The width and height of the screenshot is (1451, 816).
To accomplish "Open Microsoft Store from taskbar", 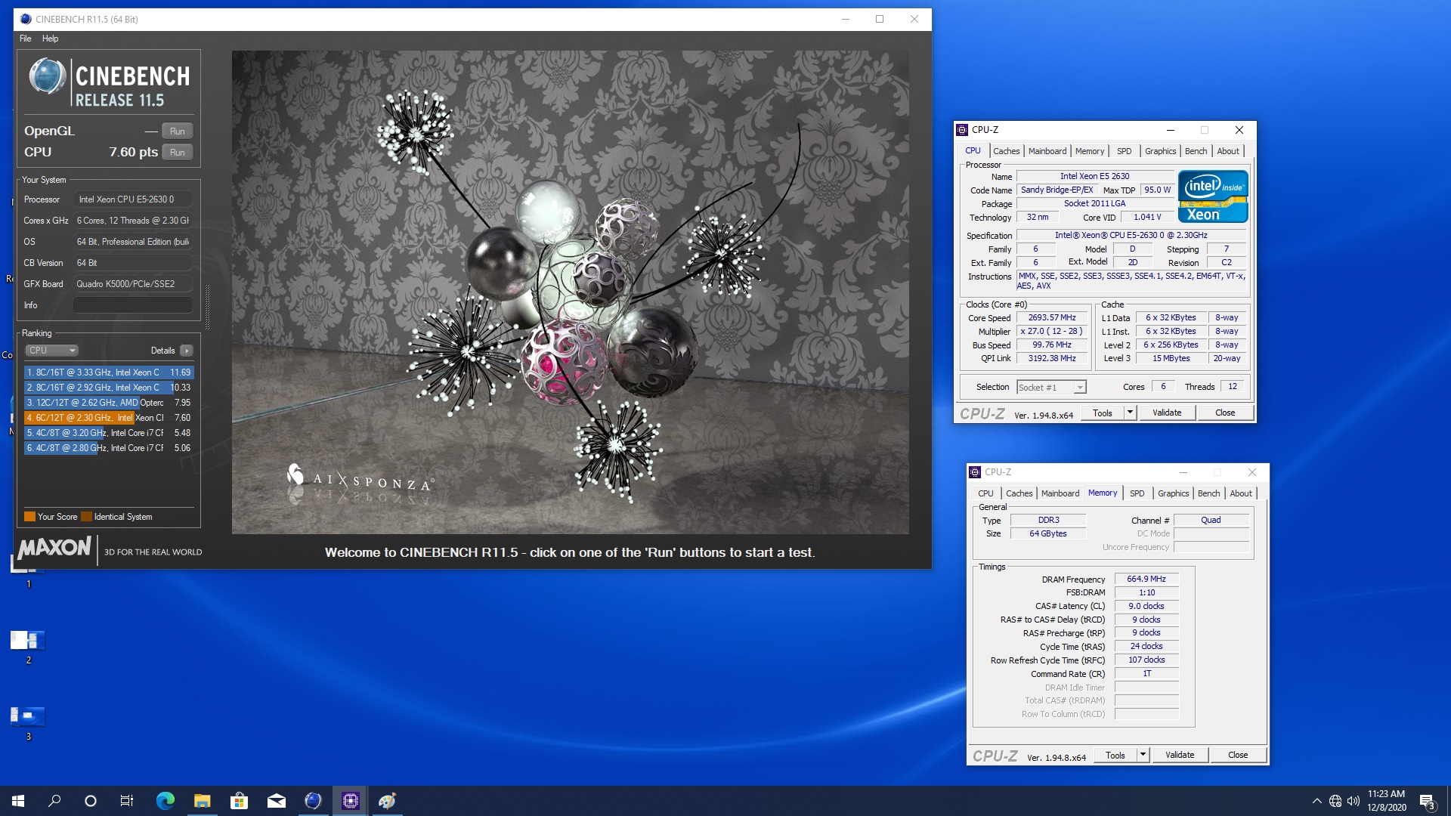I will click(x=239, y=801).
